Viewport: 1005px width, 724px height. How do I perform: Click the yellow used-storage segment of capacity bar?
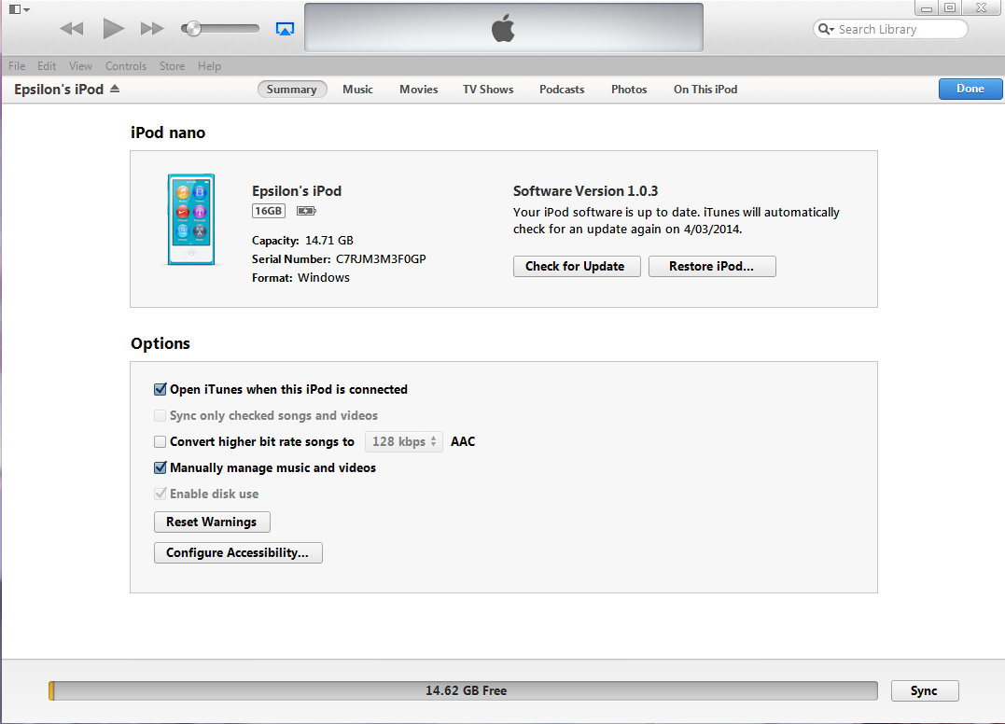(51, 690)
